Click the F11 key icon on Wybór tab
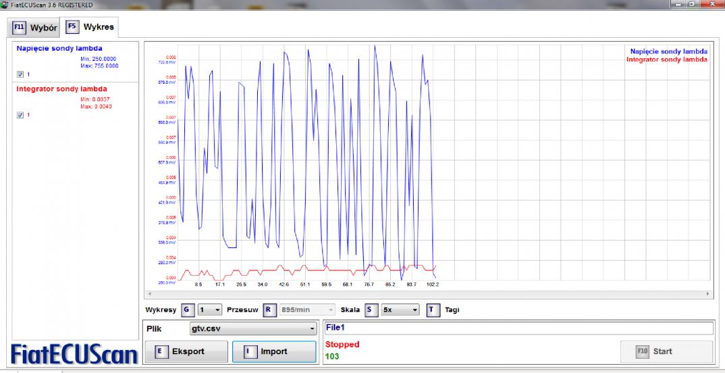The image size is (725, 373). pyautogui.click(x=19, y=28)
